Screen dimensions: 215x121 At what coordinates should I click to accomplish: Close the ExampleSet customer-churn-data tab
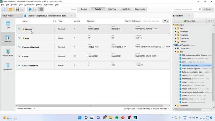point(71,16)
